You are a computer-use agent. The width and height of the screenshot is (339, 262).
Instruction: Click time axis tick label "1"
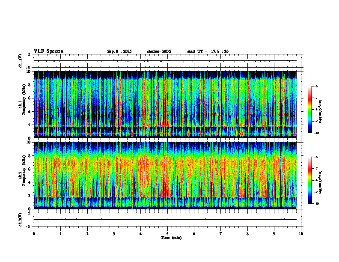coord(60,234)
